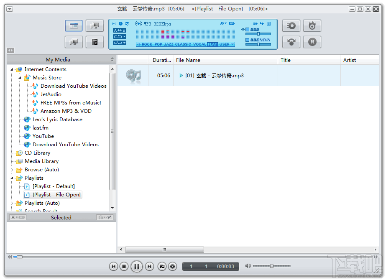Select the YouTube tree item

(43, 136)
